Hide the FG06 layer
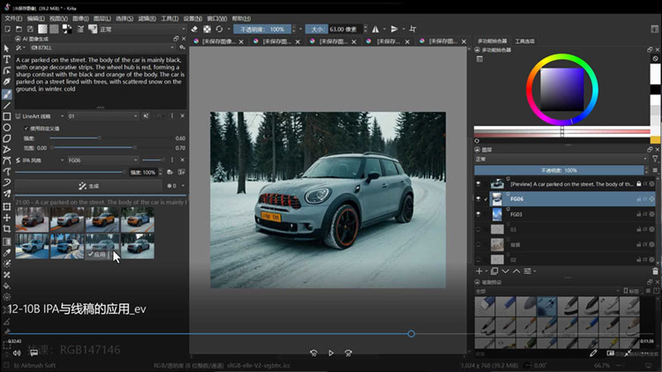662x372 pixels. point(480,199)
